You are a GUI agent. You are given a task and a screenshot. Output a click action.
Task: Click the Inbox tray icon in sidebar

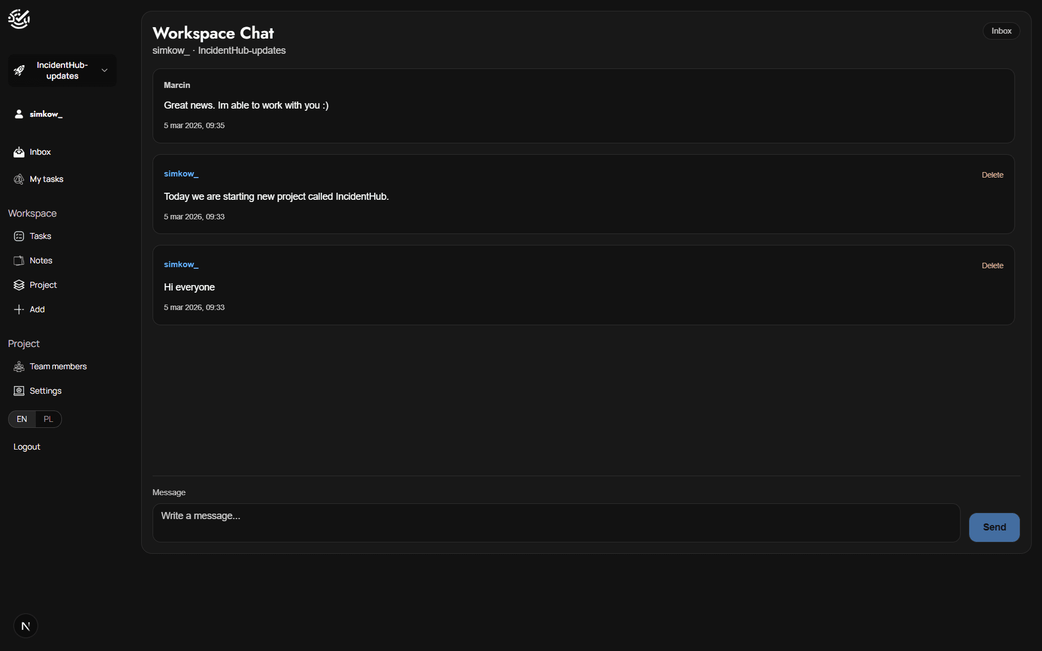click(x=19, y=152)
